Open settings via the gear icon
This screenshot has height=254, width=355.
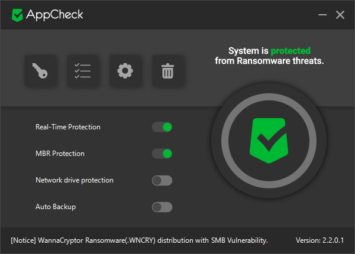click(125, 71)
